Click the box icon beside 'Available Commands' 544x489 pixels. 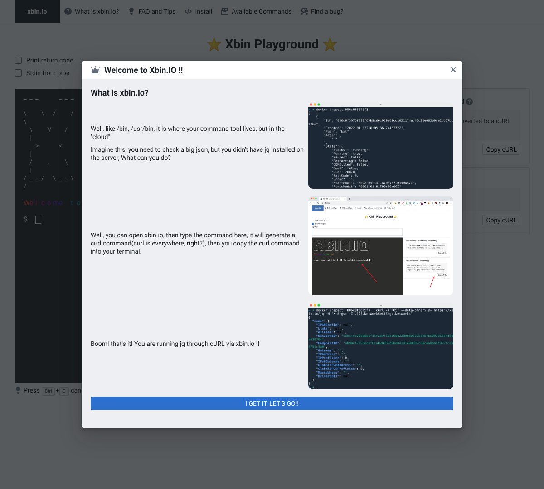(225, 11)
